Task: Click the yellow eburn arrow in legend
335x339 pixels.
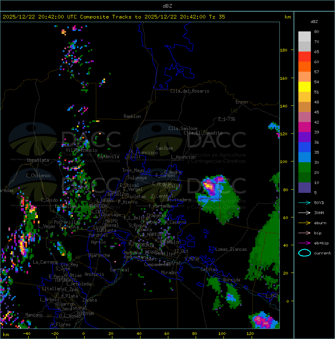Action: click(304, 223)
